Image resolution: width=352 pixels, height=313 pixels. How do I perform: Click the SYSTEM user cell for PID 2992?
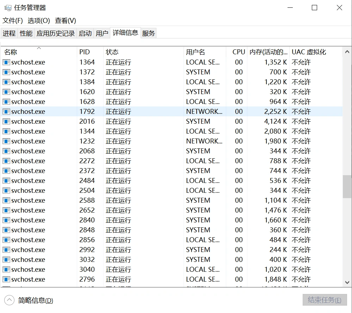click(198, 250)
